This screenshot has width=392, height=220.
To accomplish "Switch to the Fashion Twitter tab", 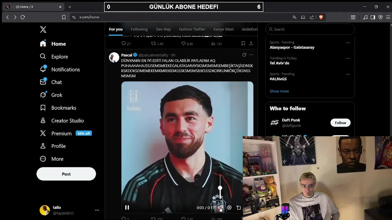I will (192, 29).
